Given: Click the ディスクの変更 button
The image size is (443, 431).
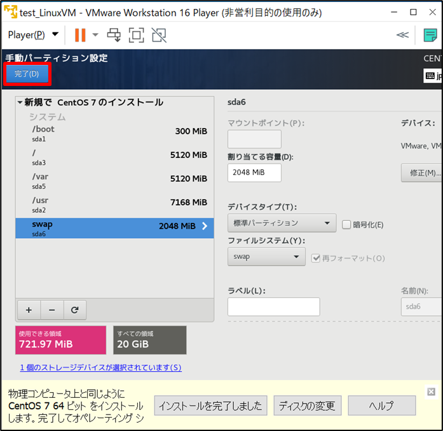Looking at the screenshot, I should coord(308,406).
